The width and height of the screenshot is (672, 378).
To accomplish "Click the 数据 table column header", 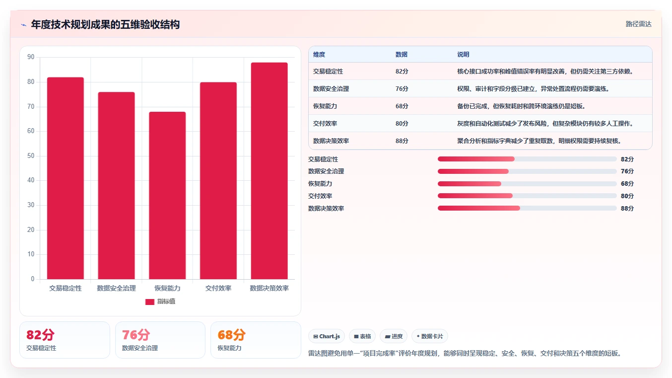I will (x=402, y=55).
